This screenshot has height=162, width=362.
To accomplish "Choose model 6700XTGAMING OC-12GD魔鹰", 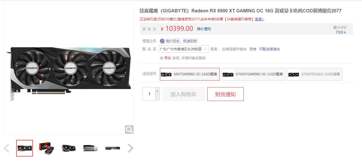I will pos(254,74).
